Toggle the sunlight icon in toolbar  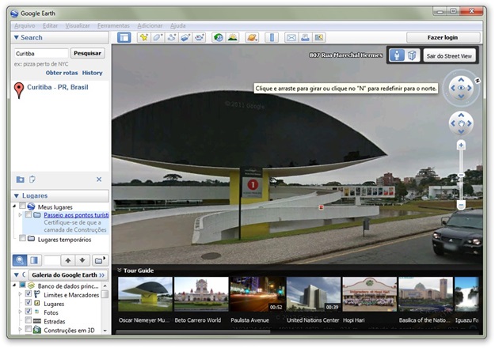(x=233, y=37)
